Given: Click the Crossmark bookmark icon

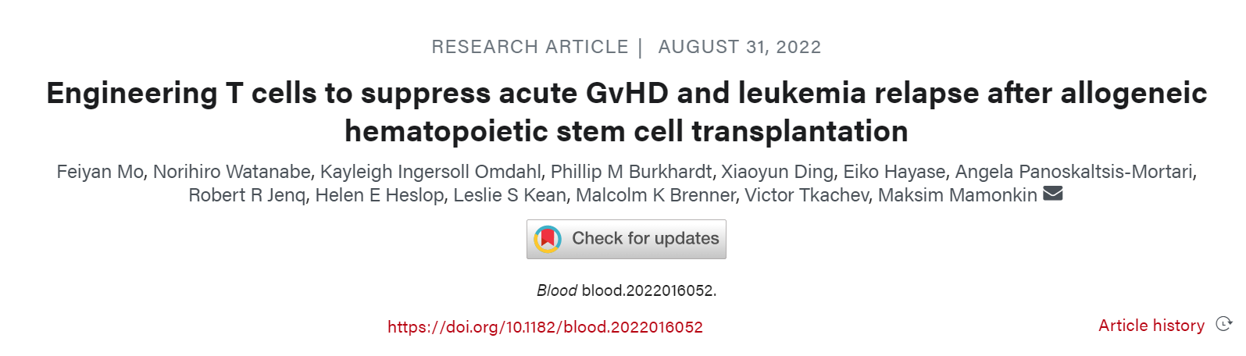Looking at the screenshot, I should click(548, 239).
